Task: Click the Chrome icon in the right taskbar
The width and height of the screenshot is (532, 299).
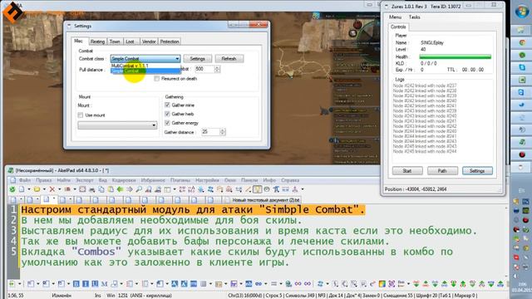Action: pyautogui.click(x=522, y=42)
